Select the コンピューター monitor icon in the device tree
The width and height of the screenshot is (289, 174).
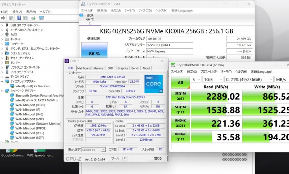pos(7,44)
